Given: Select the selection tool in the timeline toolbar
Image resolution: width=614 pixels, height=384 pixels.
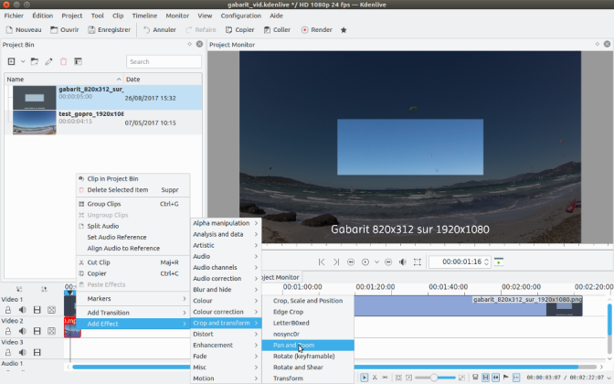Looking at the screenshot, I should coord(365,378).
